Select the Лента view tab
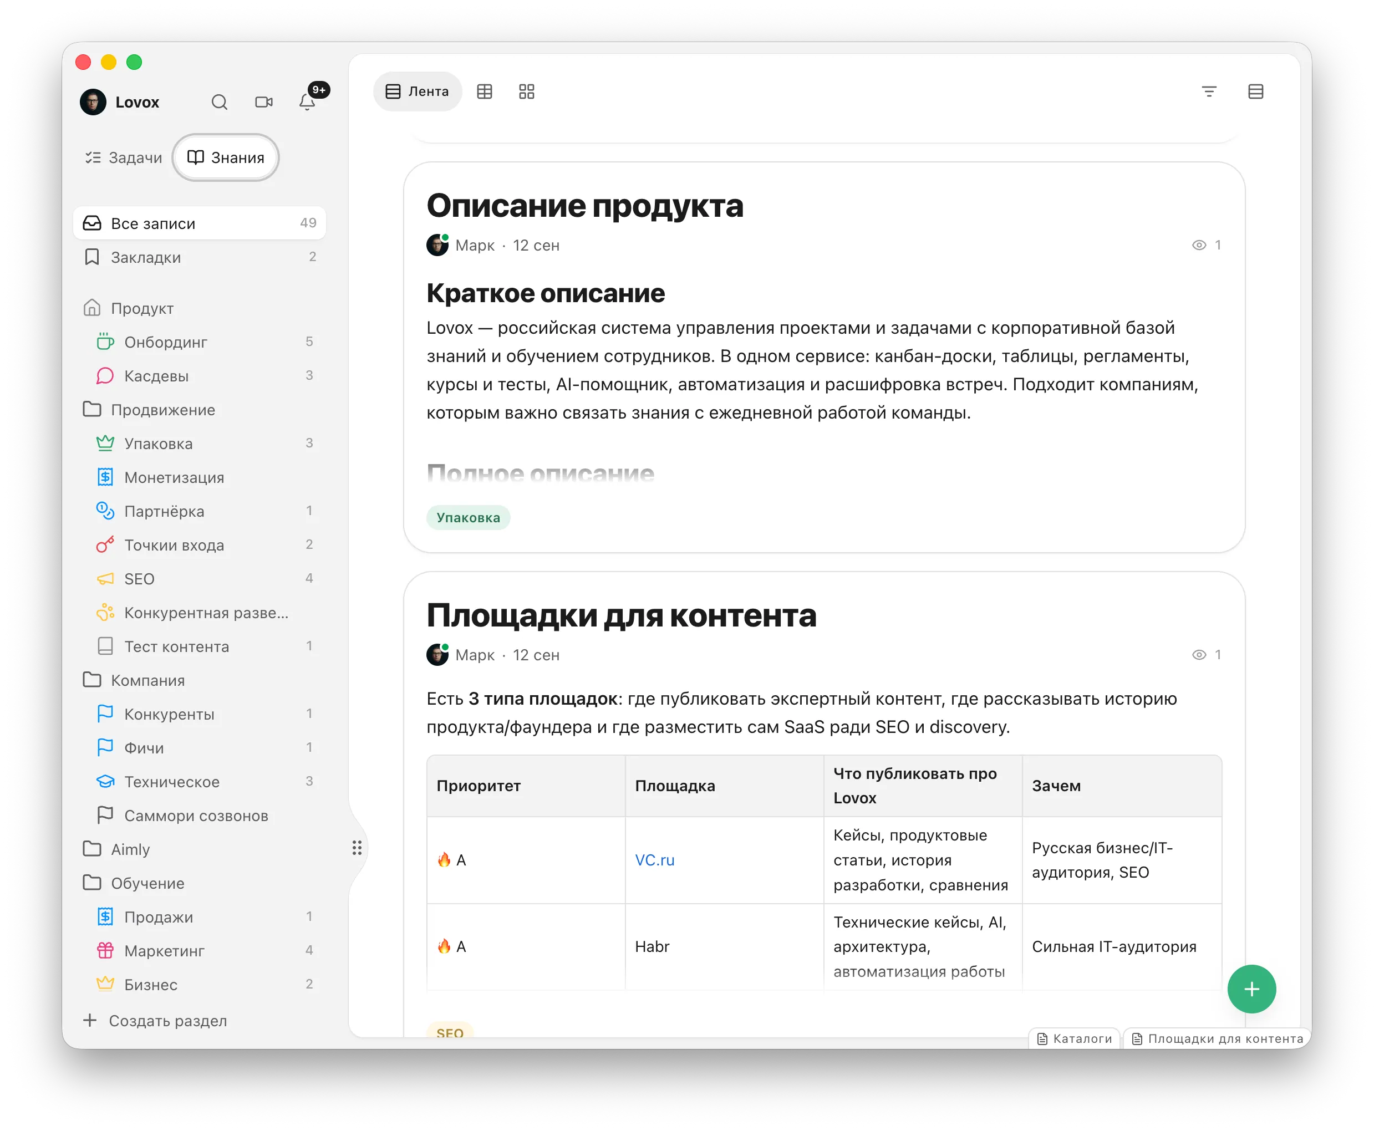Screen dimensions: 1374x1131 click(418, 92)
